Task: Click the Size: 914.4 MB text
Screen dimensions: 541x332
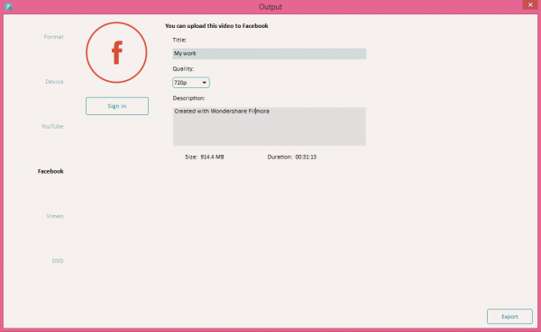Action: coord(205,157)
